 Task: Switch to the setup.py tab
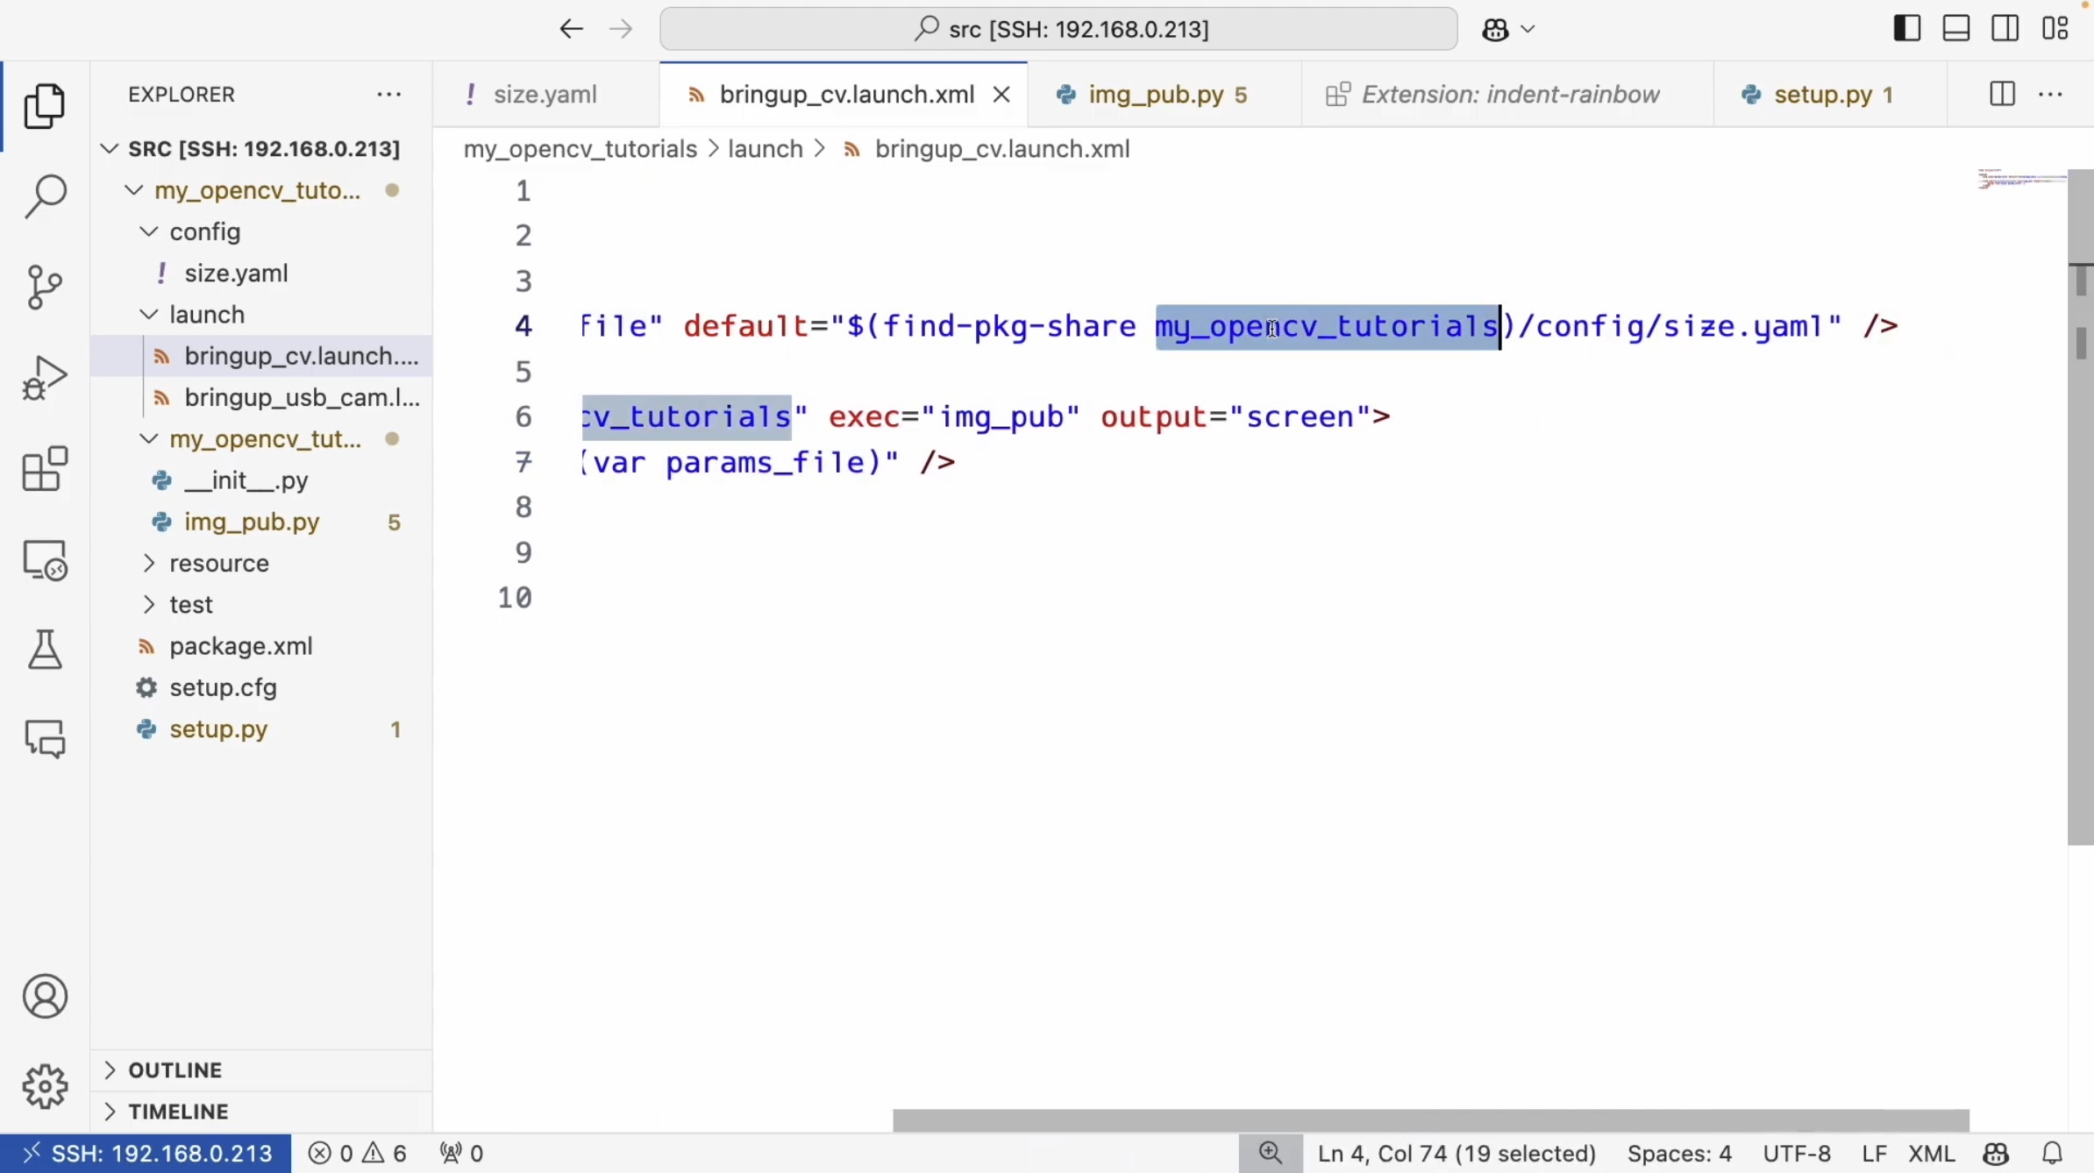tap(1822, 95)
